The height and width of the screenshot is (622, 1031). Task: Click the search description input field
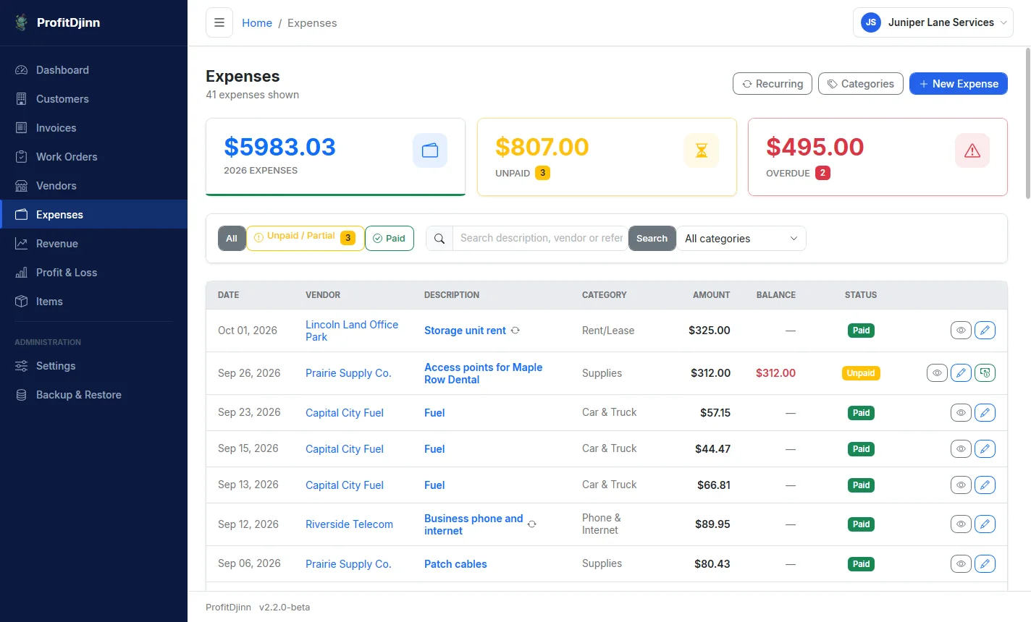(540, 239)
